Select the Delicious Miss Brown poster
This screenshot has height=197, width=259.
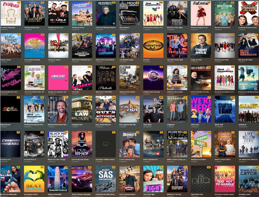pyautogui.click(x=177, y=78)
